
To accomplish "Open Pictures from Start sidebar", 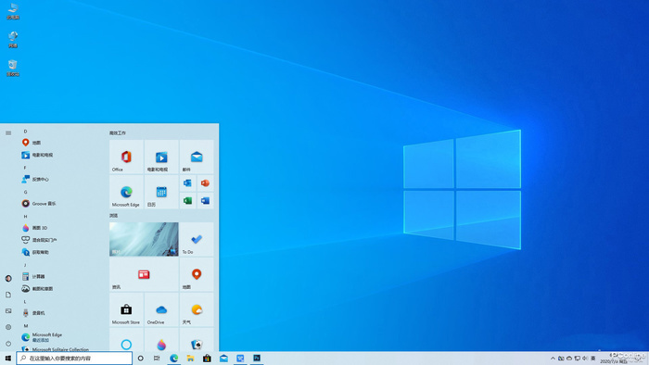I will click(x=8, y=311).
